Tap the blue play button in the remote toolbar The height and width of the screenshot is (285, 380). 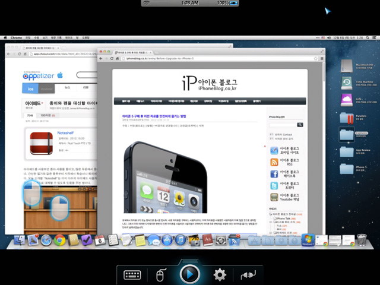tap(190, 274)
